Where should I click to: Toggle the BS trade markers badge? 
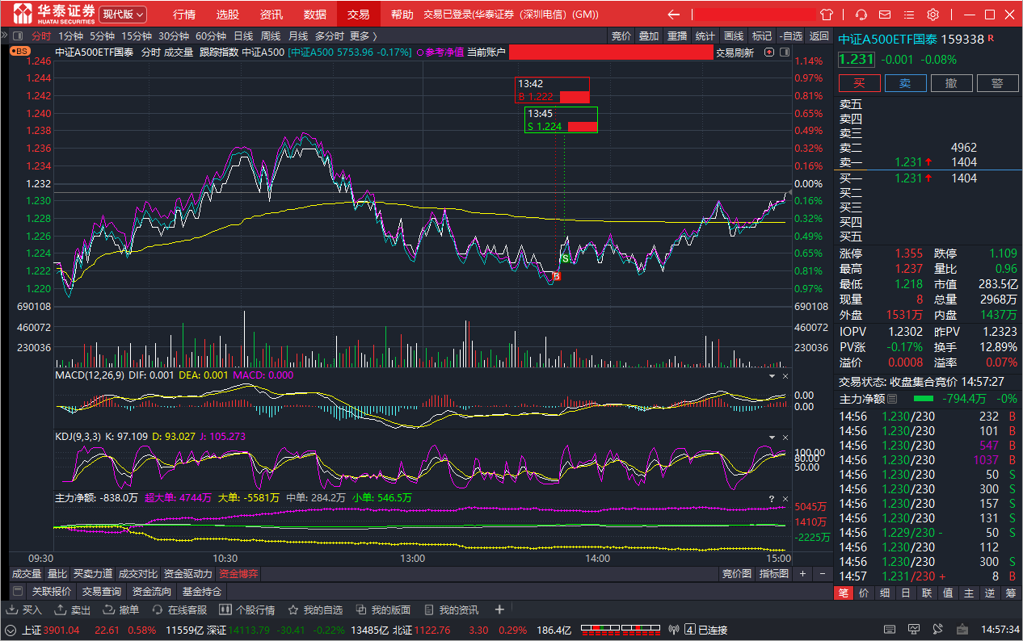tap(21, 50)
